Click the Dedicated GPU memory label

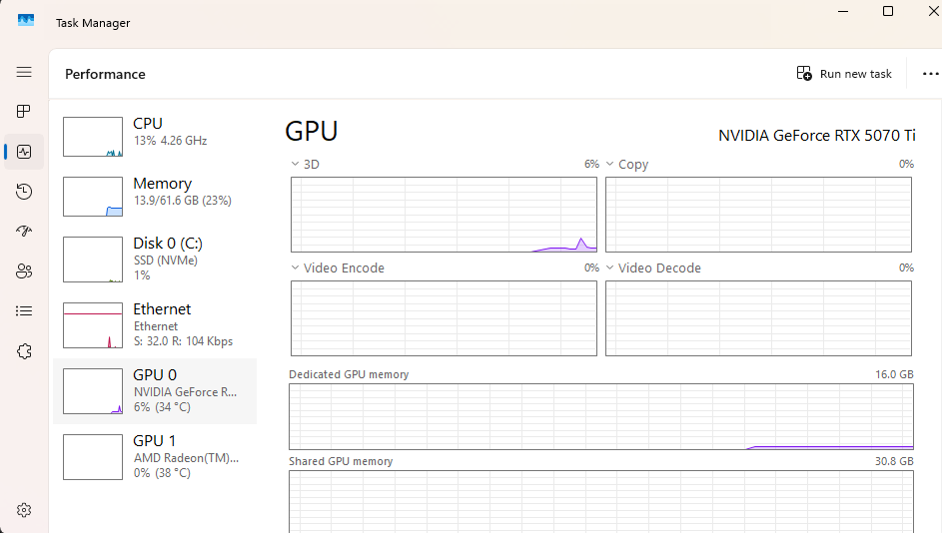349,374
